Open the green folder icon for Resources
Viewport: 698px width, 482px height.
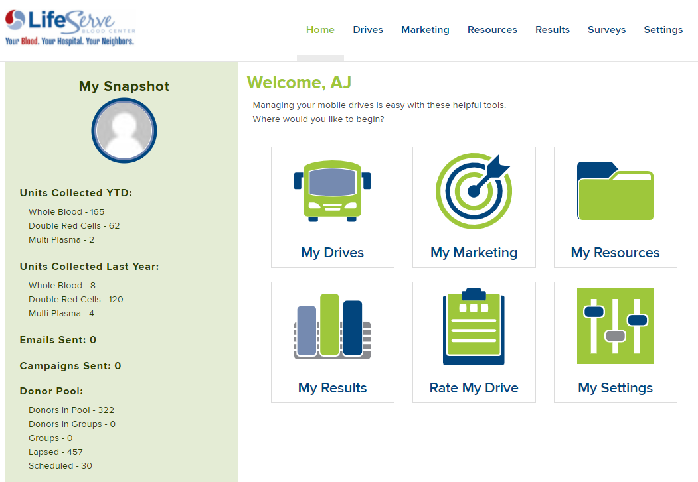(x=615, y=191)
